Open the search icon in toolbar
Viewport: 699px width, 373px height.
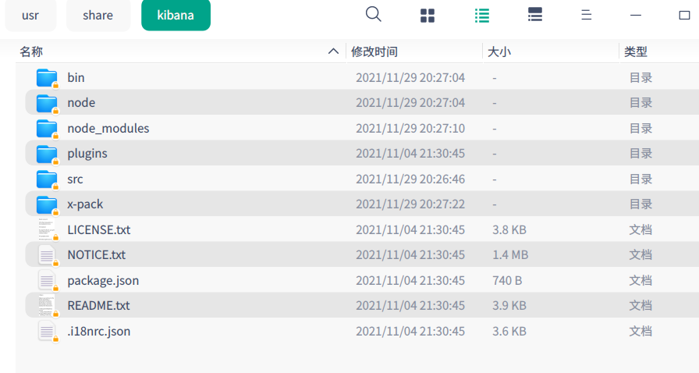point(373,15)
